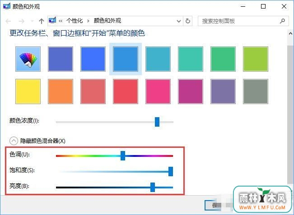Click the 饱和度 saturation slider handle
Image resolution: width=294 pixels, height=215 pixels.
coord(171,171)
